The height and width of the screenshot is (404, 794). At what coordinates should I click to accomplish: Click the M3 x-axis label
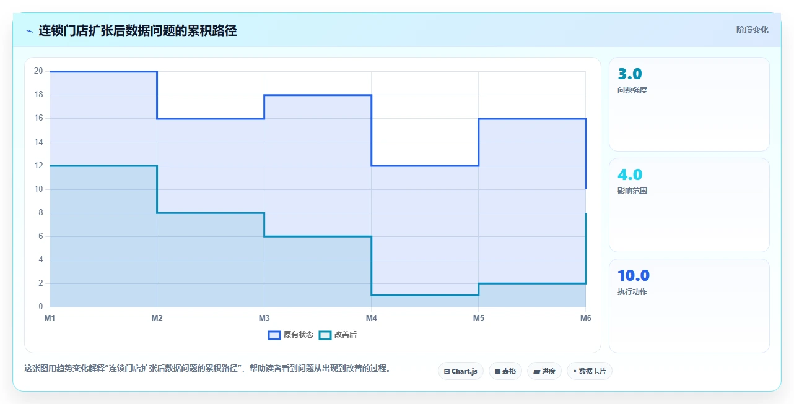click(x=264, y=318)
